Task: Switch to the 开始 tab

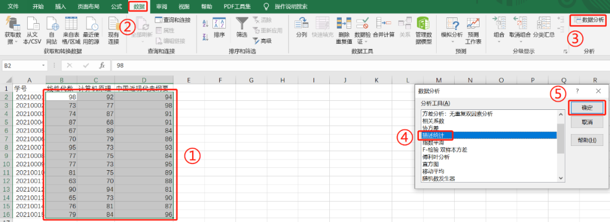Action: click(x=38, y=6)
